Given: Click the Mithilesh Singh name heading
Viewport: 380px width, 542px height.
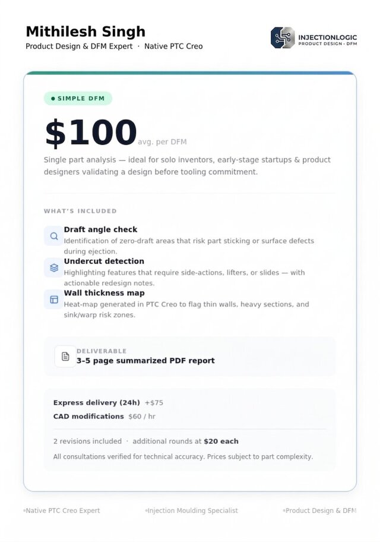Looking at the screenshot, I should [x=85, y=31].
